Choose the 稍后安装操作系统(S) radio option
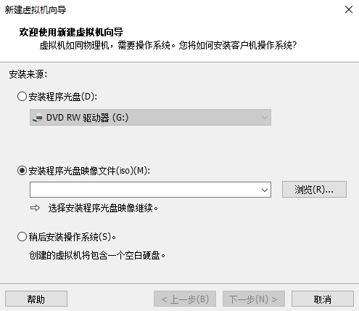Screen dimensions: 359x311 [22, 237]
